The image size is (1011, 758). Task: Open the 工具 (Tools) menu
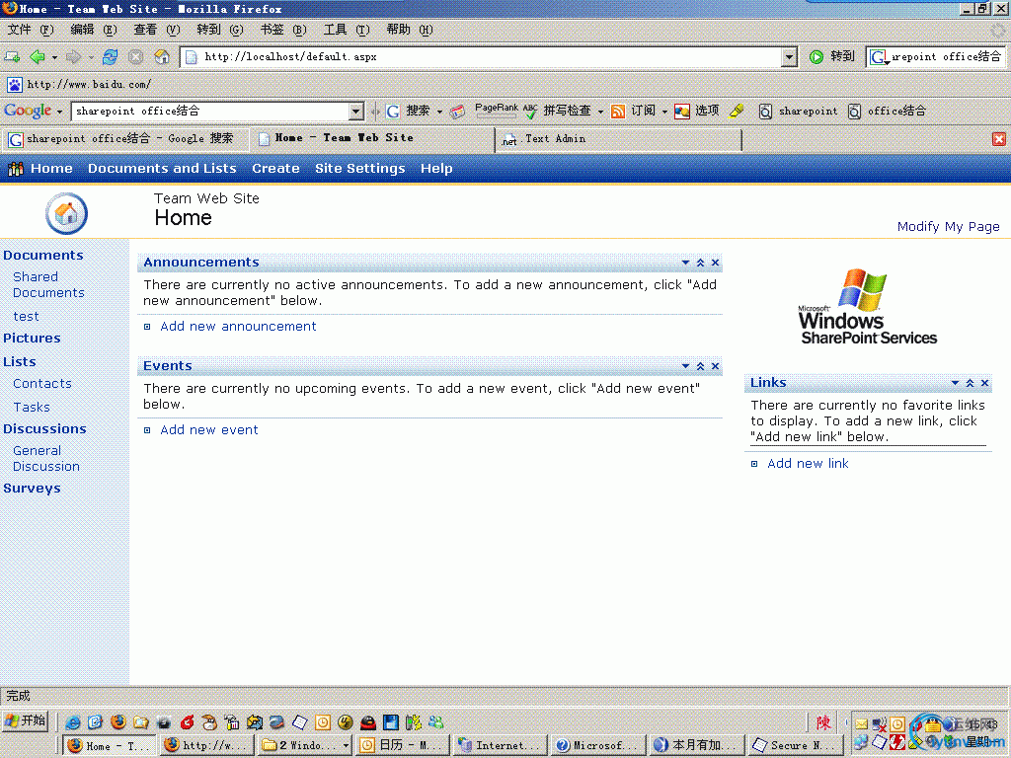[x=347, y=30]
